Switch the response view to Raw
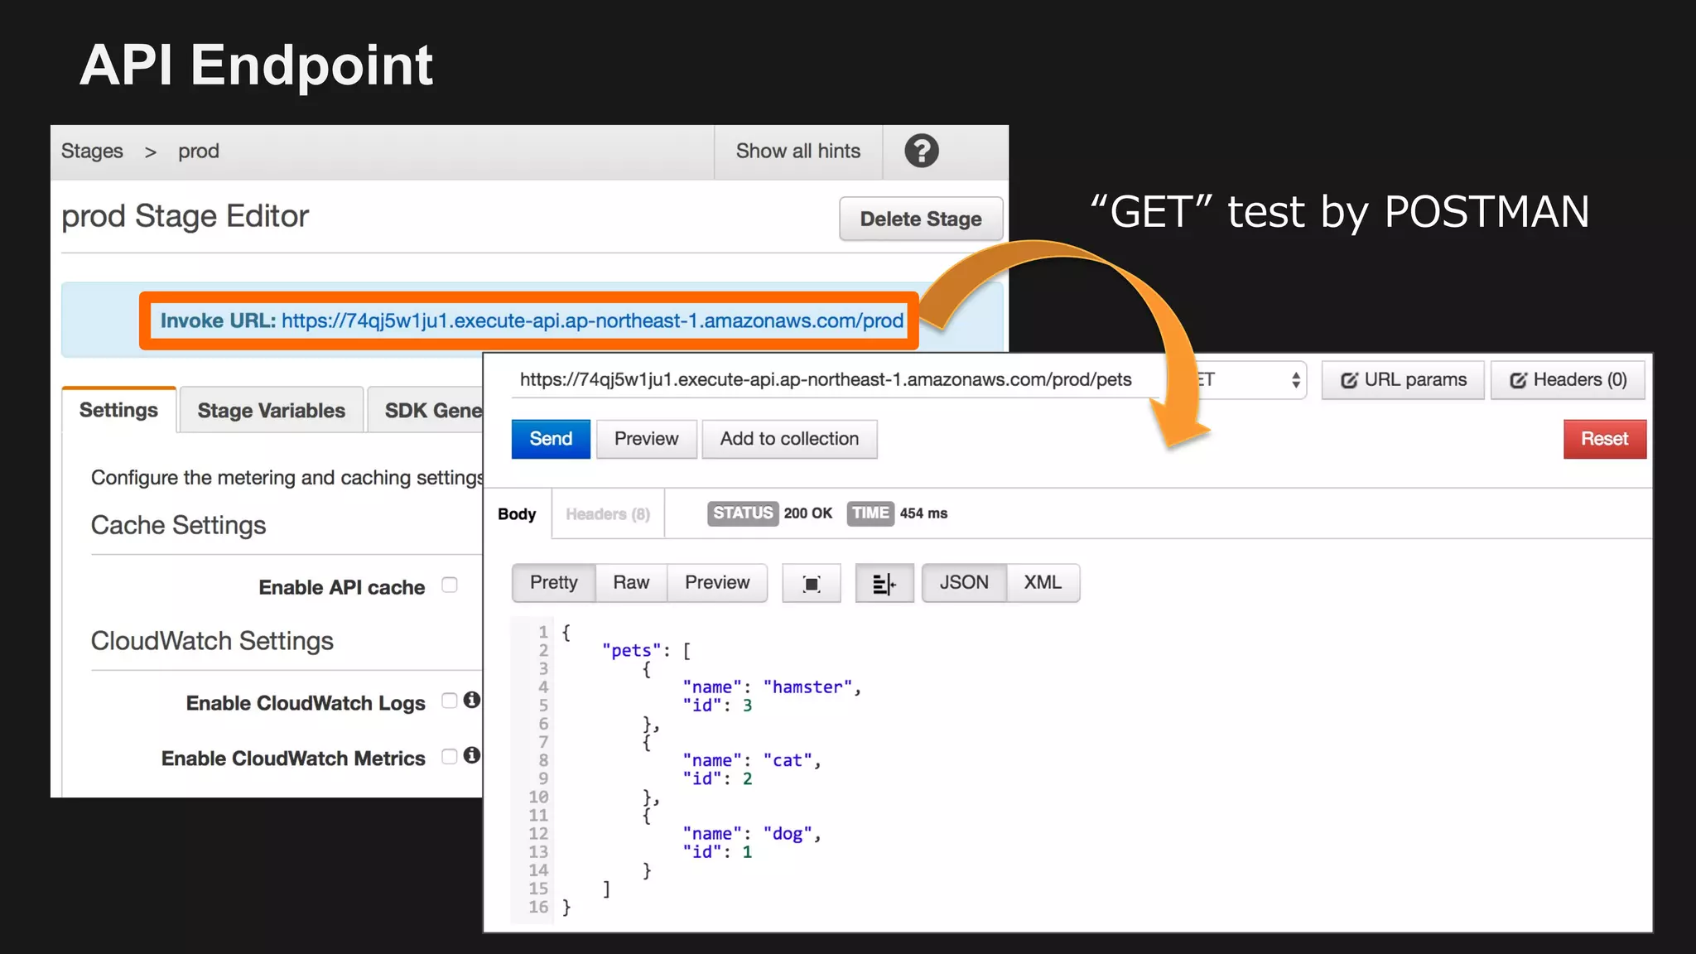The height and width of the screenshot is (954, 1696). [x=631, y=583]
